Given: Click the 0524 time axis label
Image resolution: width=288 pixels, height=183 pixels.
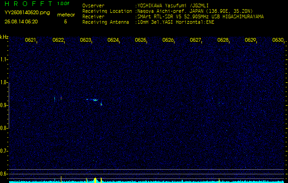Looking at the screenshot, I should pyautogui.click(x=113, y=40).
